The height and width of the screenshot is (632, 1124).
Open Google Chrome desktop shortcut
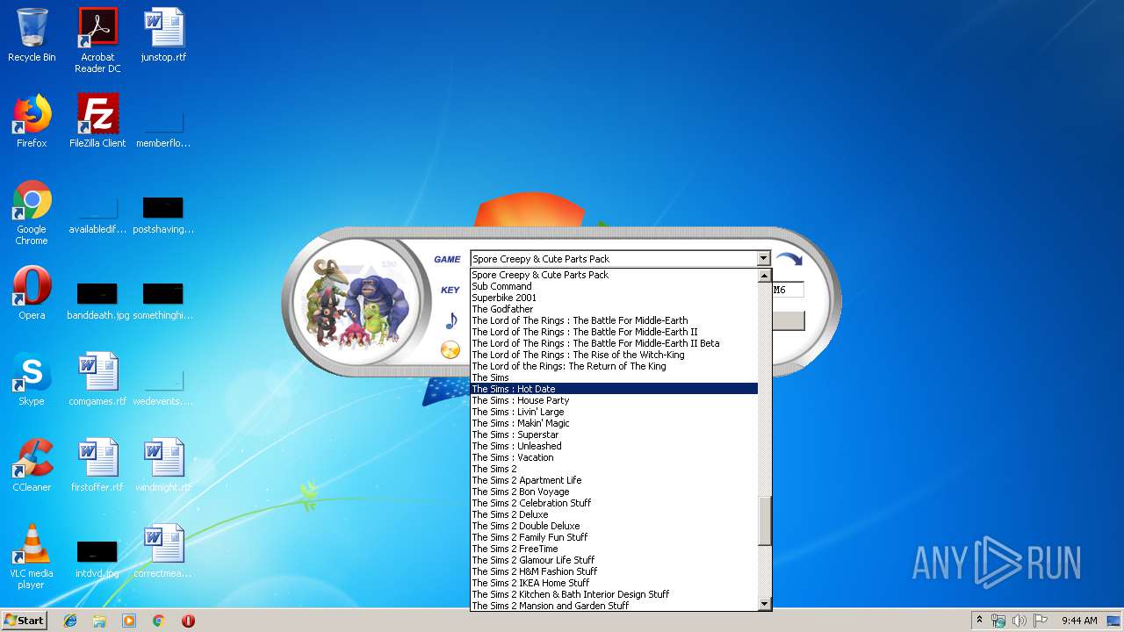point(32,213)
